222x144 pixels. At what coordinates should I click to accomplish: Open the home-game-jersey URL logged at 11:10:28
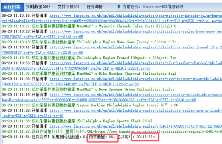click(x=135, y=31)
